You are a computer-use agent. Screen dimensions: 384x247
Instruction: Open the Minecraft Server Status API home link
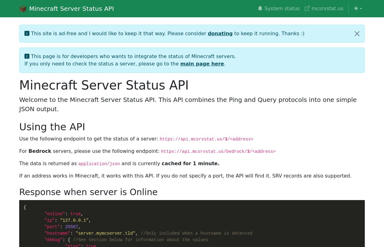click(x=67, y=9)
